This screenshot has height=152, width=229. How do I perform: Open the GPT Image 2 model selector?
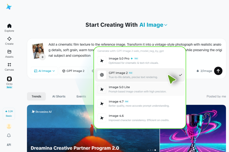[x=73, y=71]
